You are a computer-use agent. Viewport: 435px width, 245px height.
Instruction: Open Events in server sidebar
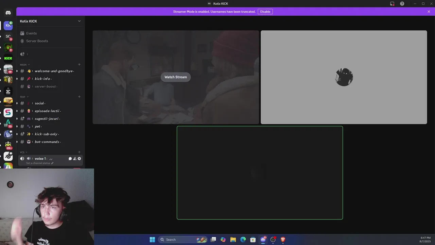(51, 33)
